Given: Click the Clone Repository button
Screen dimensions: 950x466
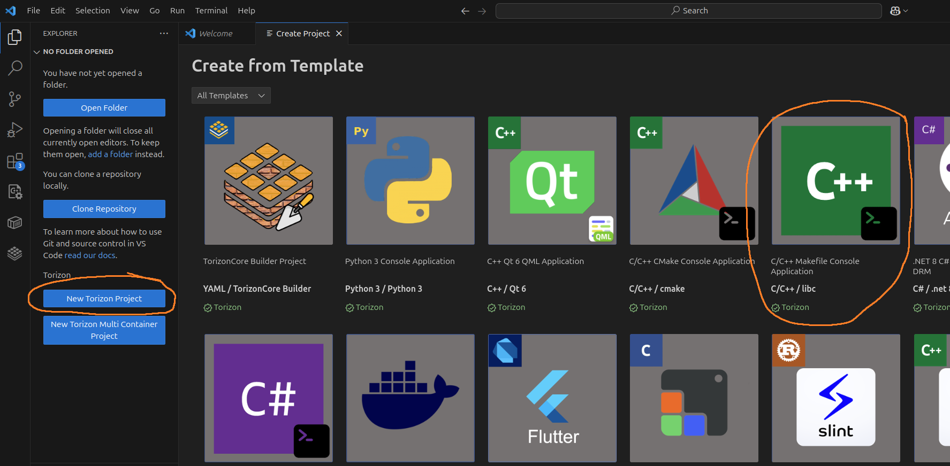Looking at the screenshot, I should (104, 209).
